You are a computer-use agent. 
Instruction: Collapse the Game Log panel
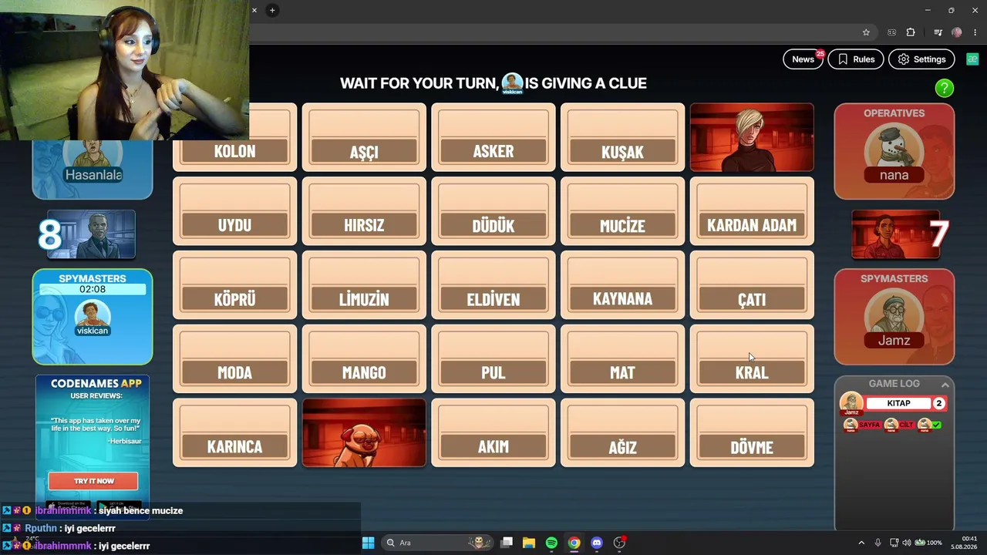(945, 384)
